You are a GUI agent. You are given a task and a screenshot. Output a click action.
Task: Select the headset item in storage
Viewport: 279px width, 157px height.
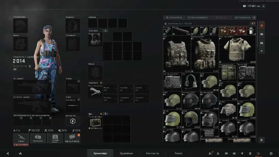click(x=191, y=82)
